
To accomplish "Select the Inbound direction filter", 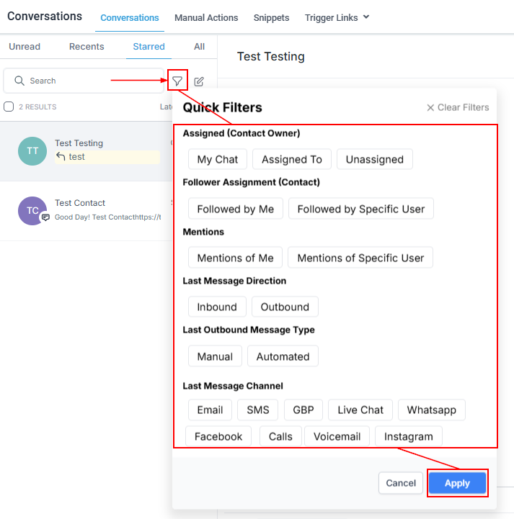I will [x=217, y=307].
